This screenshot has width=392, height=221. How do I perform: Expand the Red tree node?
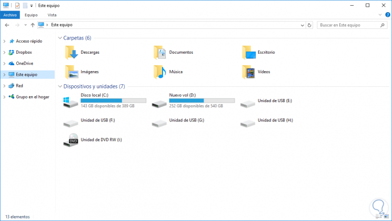tap(4, 86)
